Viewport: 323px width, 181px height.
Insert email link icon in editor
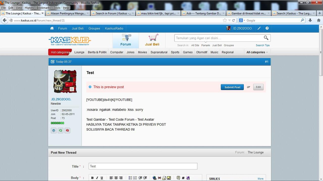coord(164,178)
